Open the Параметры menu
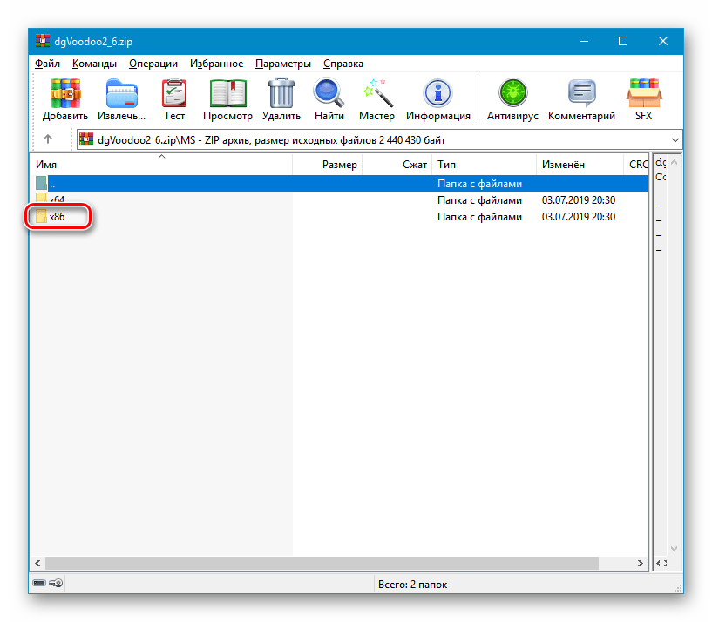This screenshot has width=712, height=622. click(x=282, y=64)
